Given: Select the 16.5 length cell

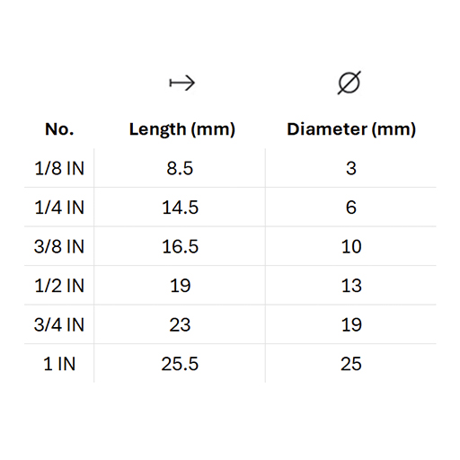Looking at the screenshot, I should (180, 247).
